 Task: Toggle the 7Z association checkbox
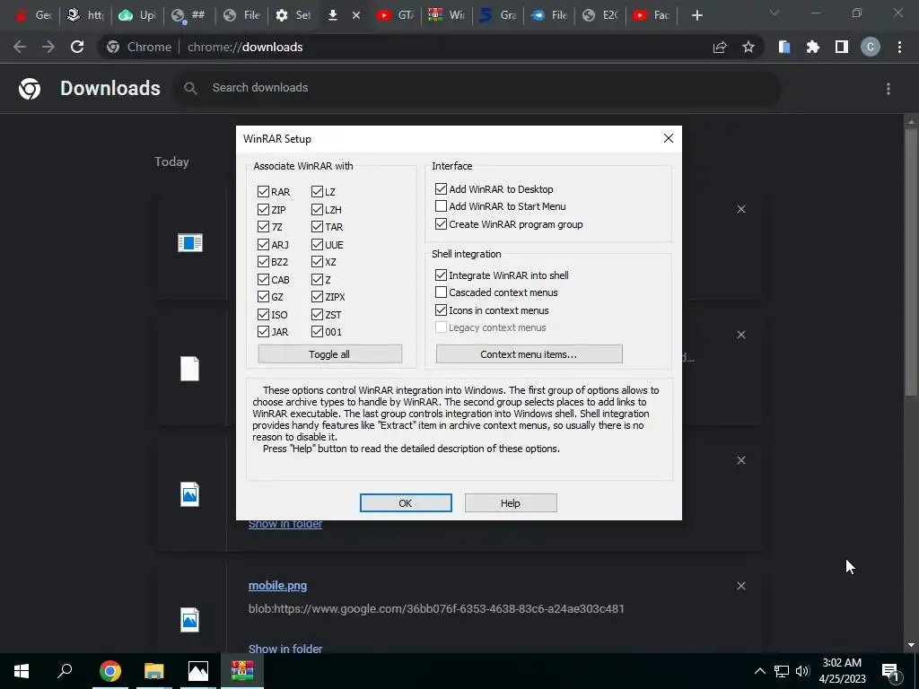click(263, 227)
